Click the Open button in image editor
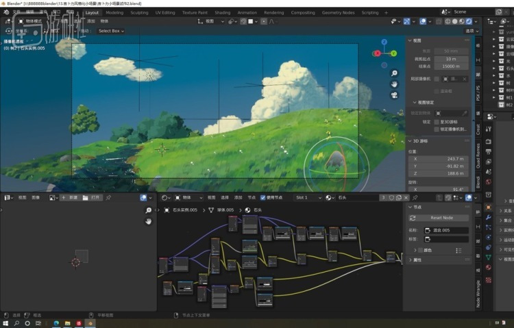The height and width of the screenshot is (328, 514). pos(92,198)
